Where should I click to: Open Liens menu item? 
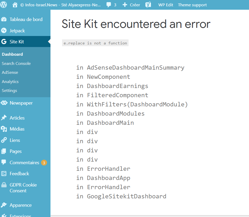(x=15, y=140)
